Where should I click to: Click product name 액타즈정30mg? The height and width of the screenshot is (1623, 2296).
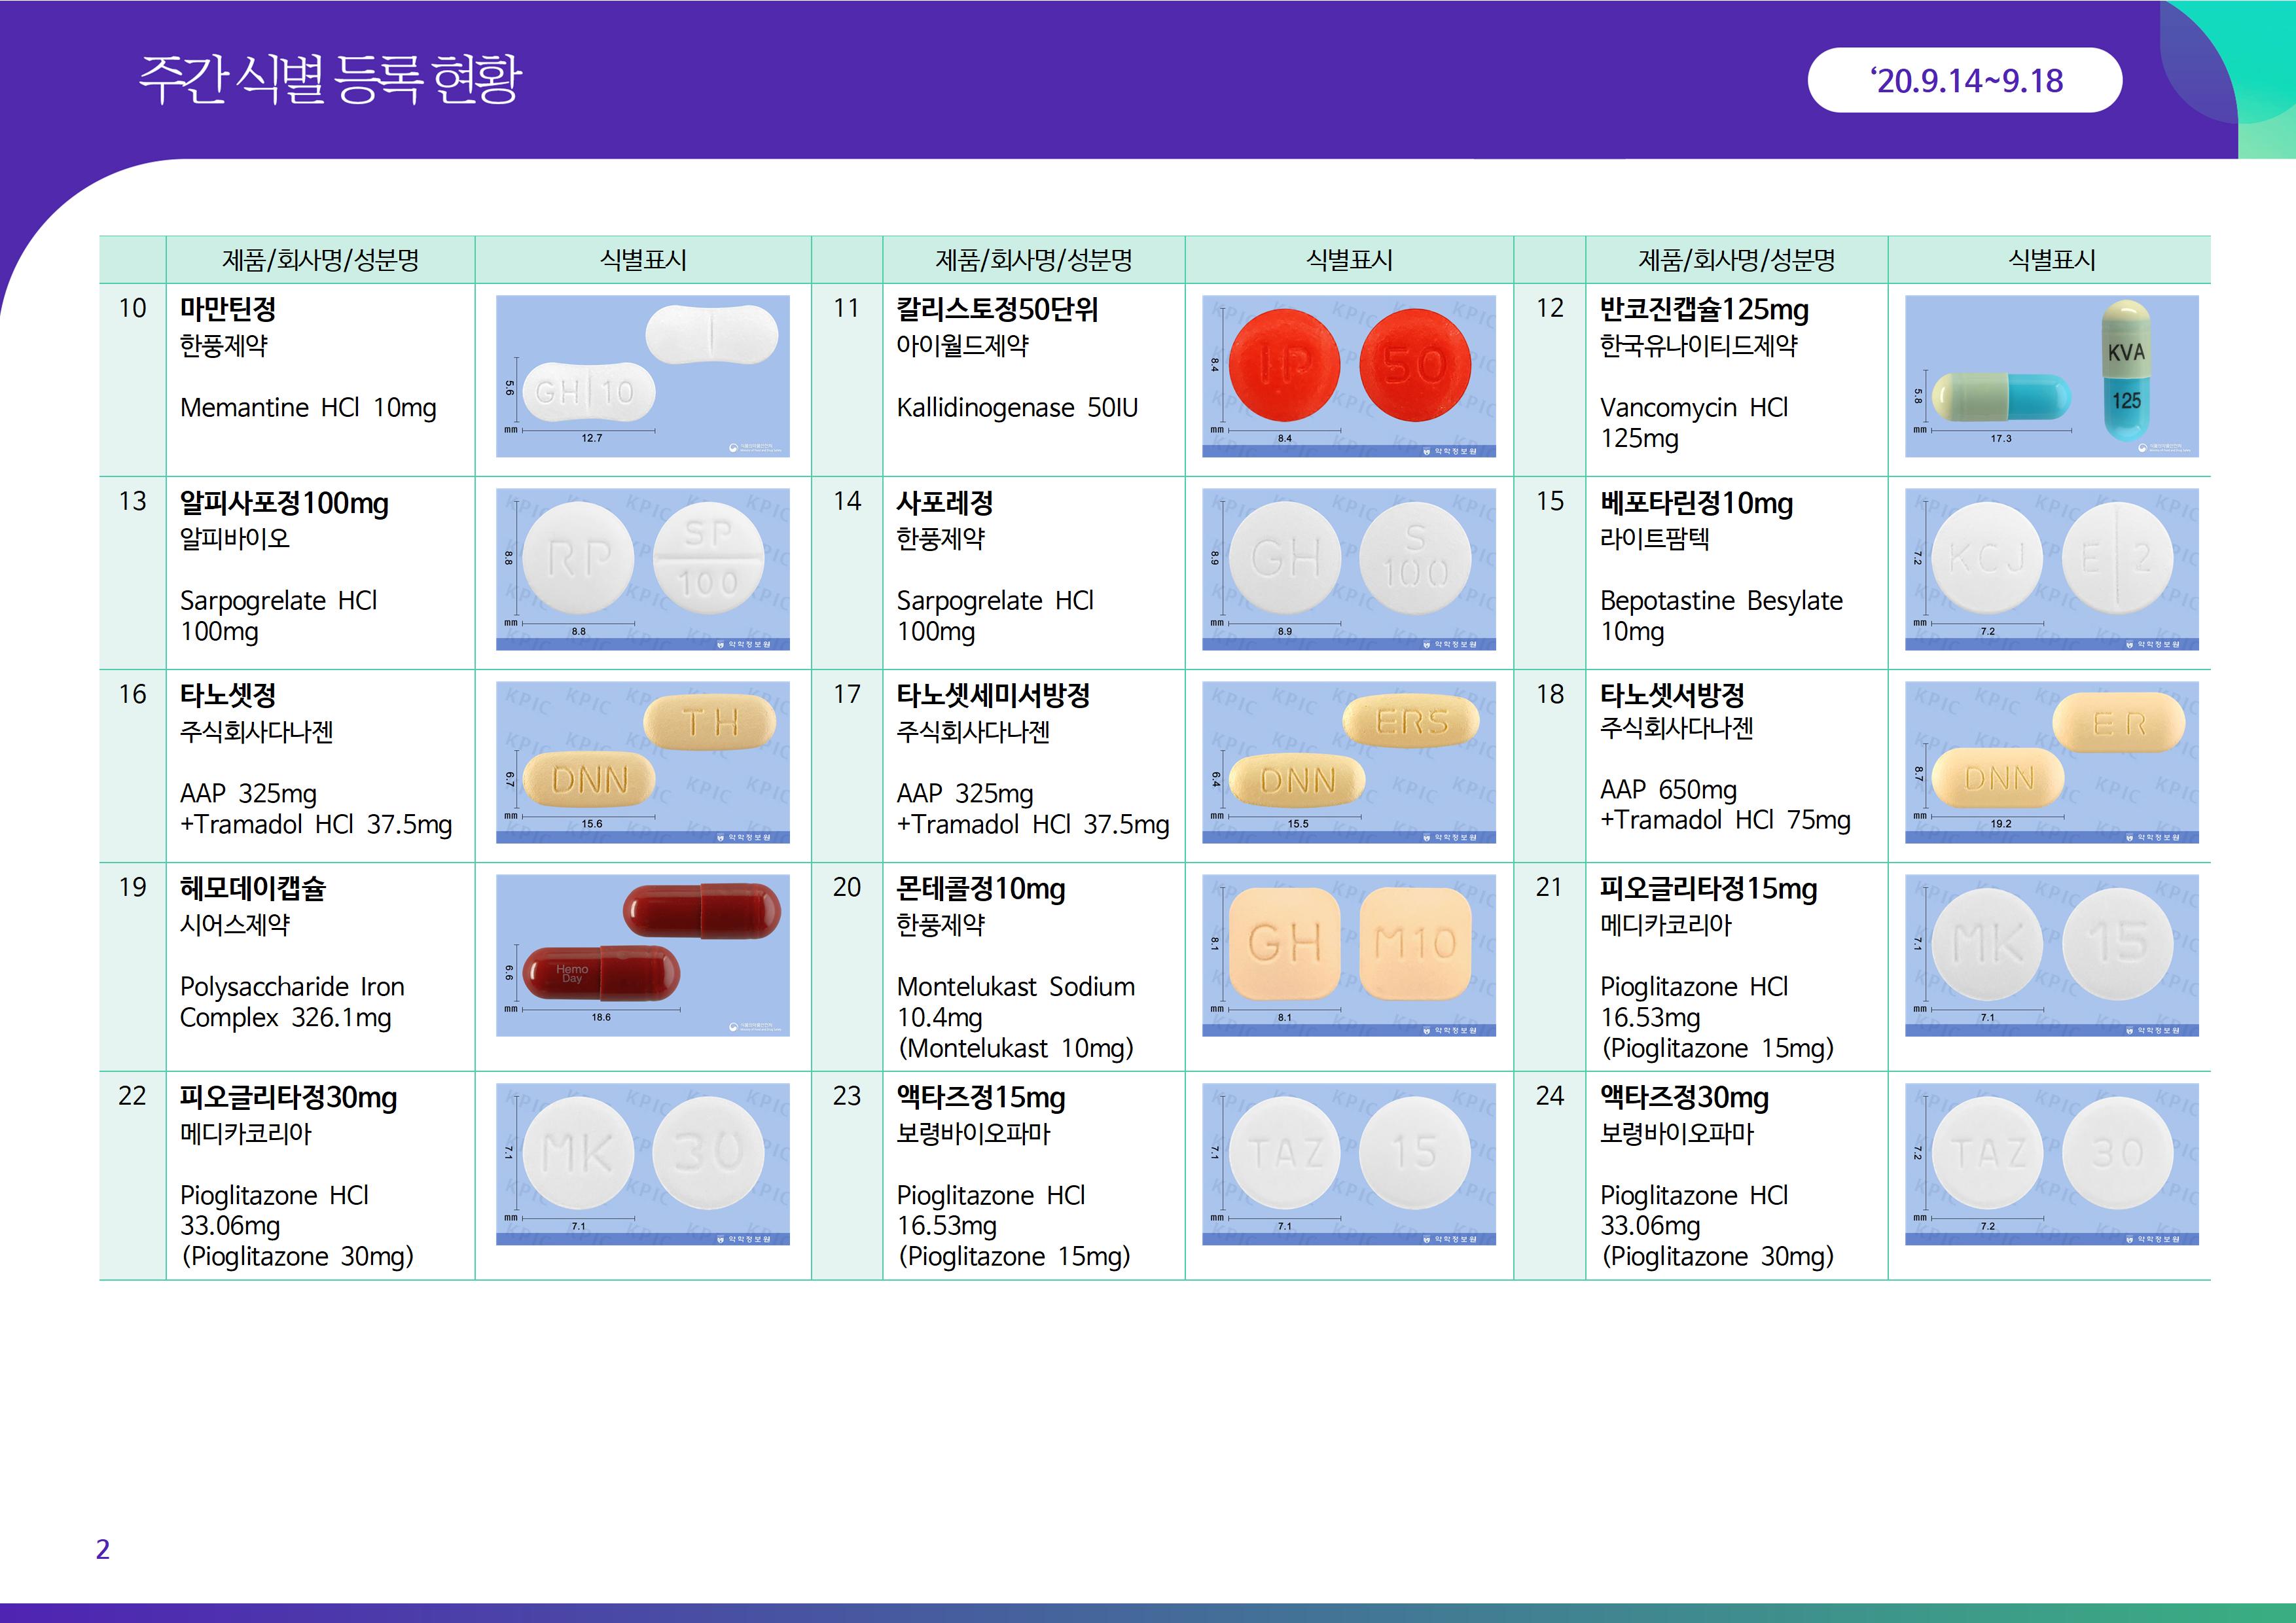click(1684, 1097)
